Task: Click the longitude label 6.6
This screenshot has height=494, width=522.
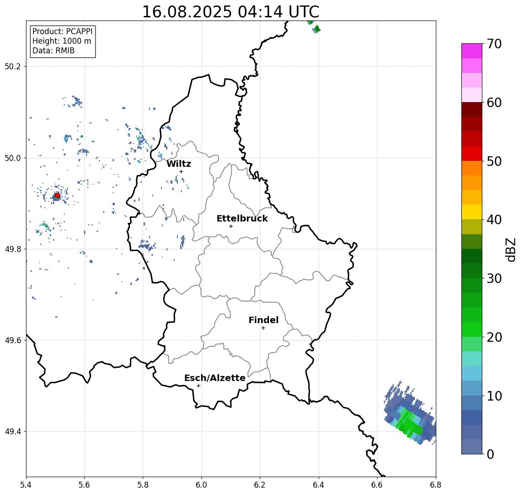Action: tap(377, 485)
